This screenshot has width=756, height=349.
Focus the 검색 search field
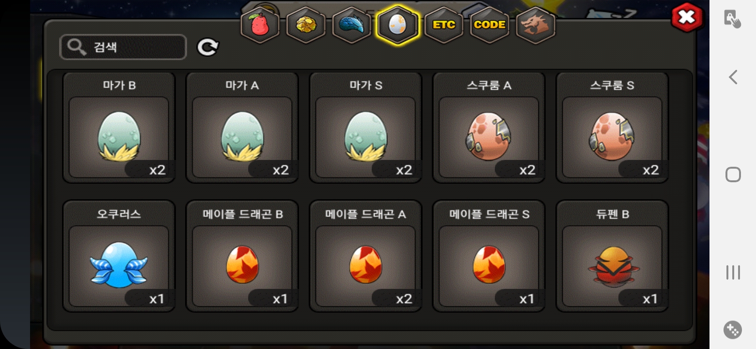(123, 47)
